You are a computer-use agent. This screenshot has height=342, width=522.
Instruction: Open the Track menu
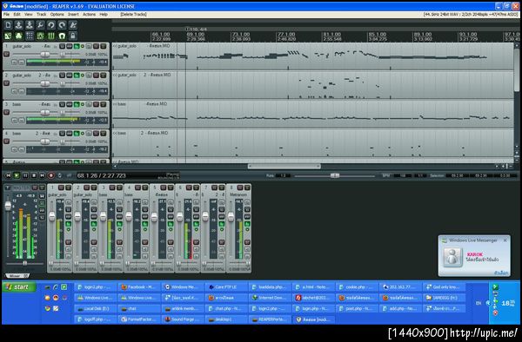(41, 14)
